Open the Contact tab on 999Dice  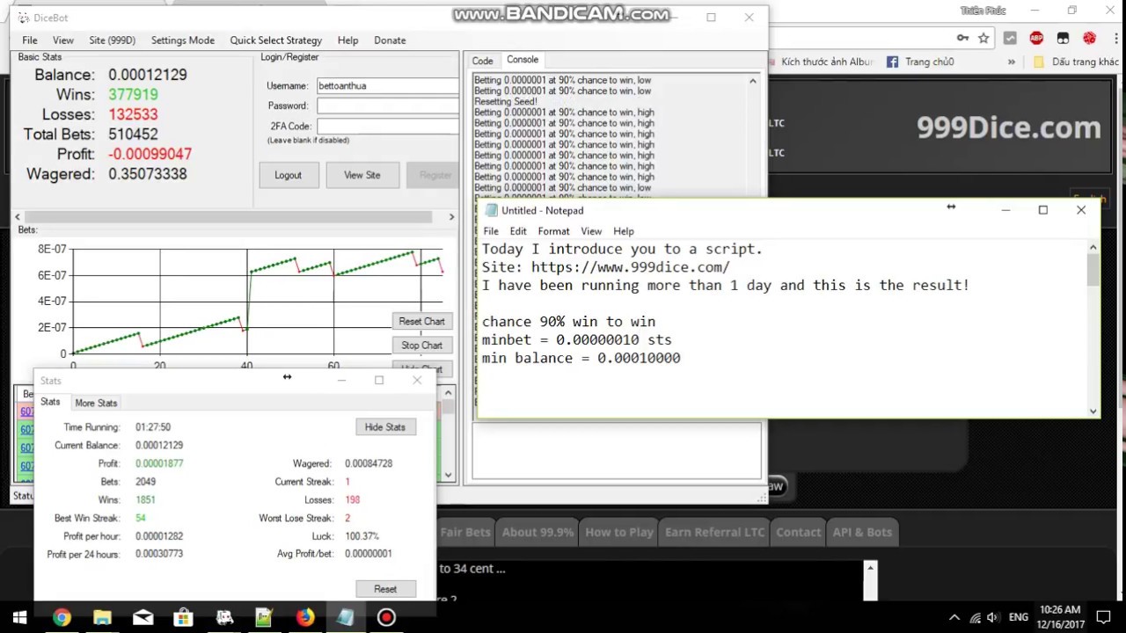click(x=799, y=532)
